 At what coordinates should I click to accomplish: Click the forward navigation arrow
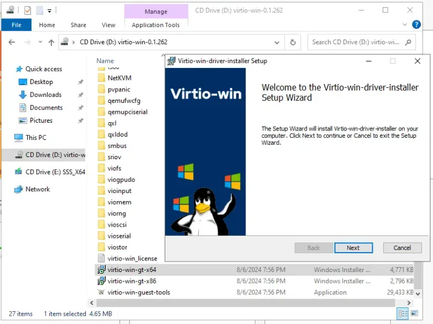pyautogui.click(x=27, y=42)
